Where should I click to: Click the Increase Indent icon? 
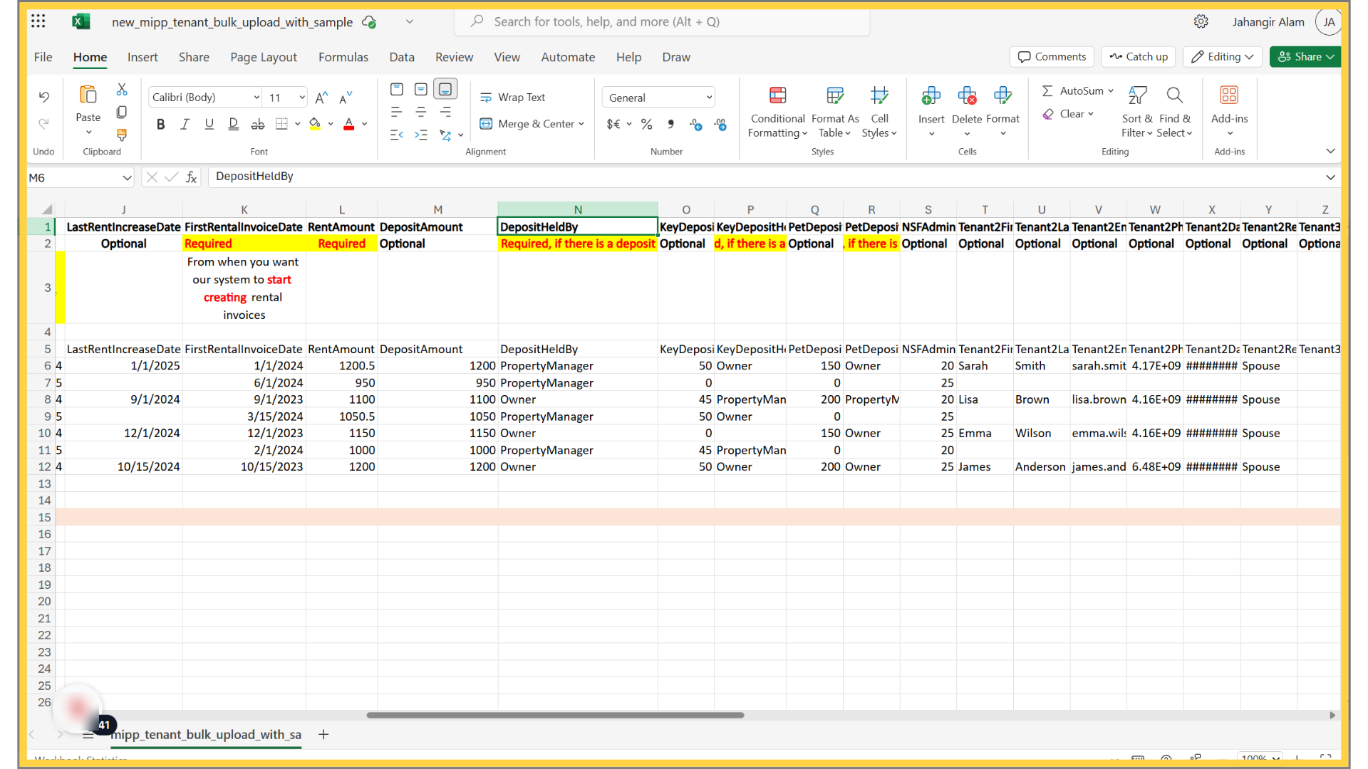coord(421,135)
